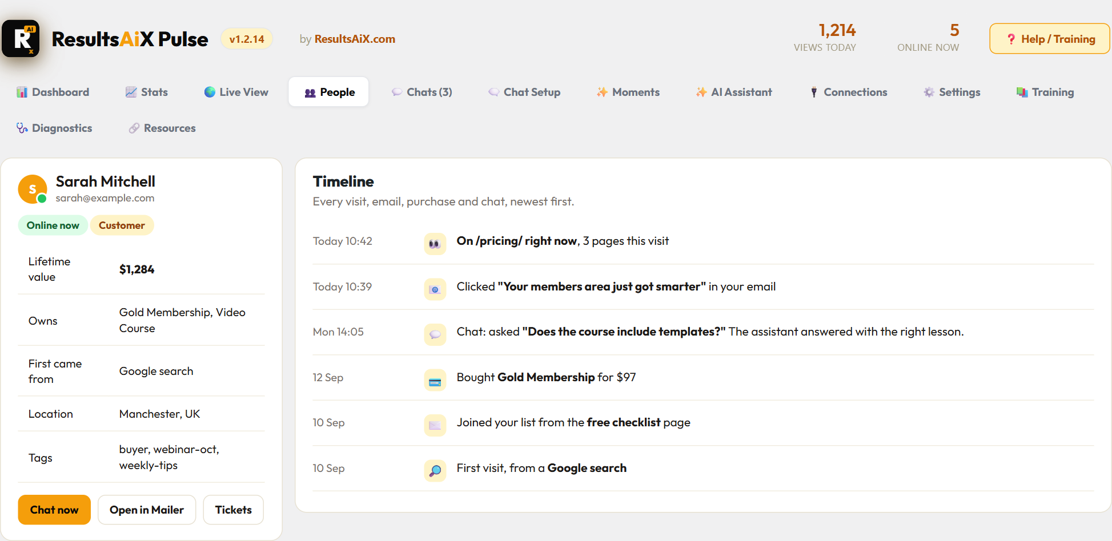Open the Diagnostics tab
This screenshot has width=1112, height=541.
click(54, 128)
